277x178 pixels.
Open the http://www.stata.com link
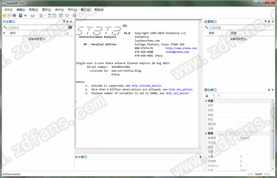point(181,48)
